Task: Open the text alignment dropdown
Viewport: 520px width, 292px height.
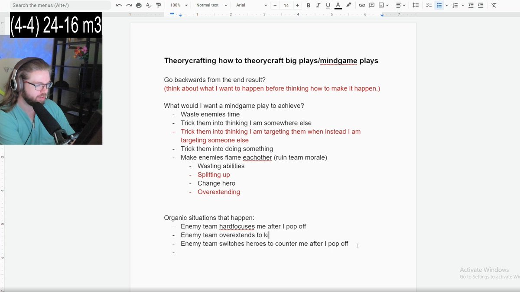Action: [x=401, y=5]
